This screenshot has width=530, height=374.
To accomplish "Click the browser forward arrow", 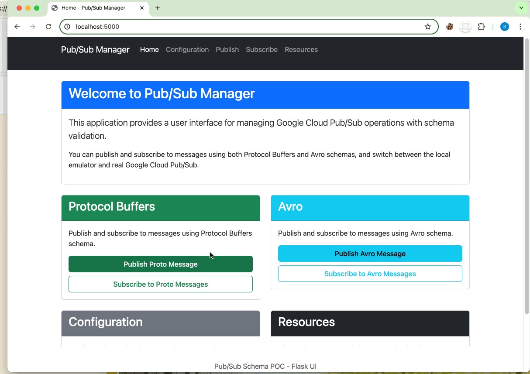I will 33,27.
